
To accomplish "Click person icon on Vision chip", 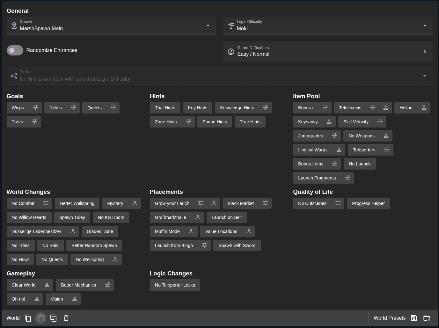I will point(75,299).
